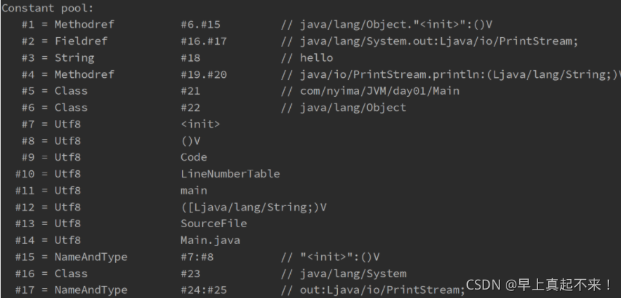Click the CSDN watermark author text
Screen dimensions: 621x298
tap(540, 285)
